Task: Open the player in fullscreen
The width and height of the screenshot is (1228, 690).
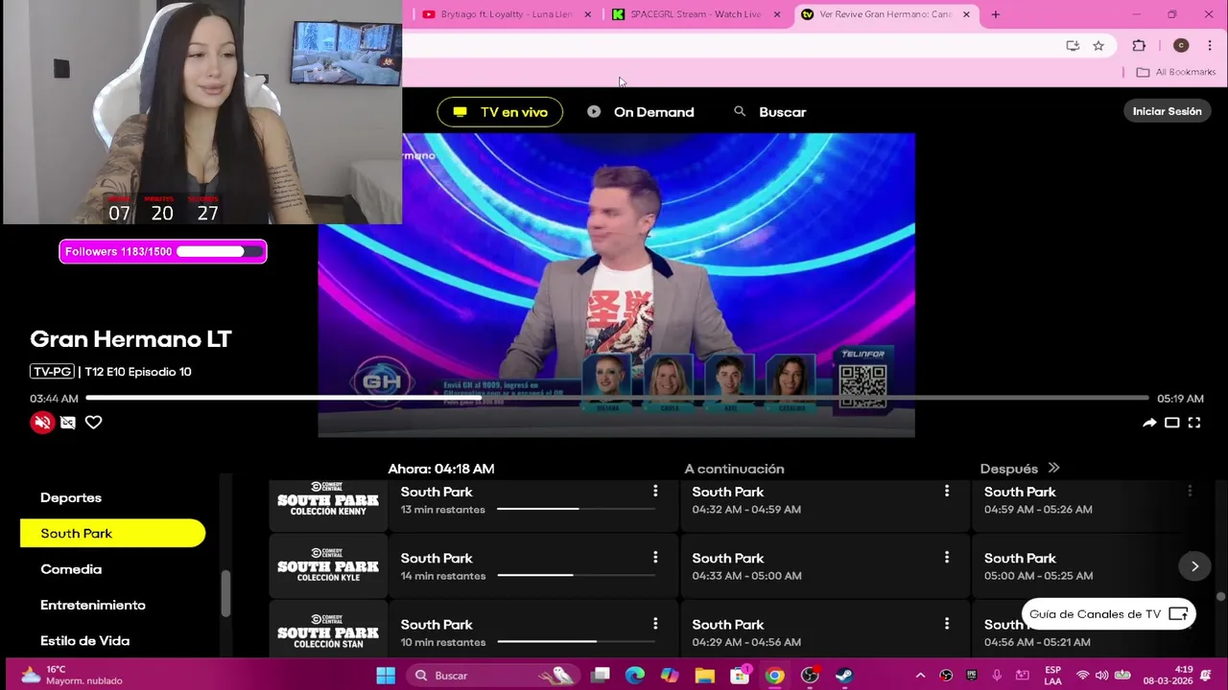Action: (1194, 423)
